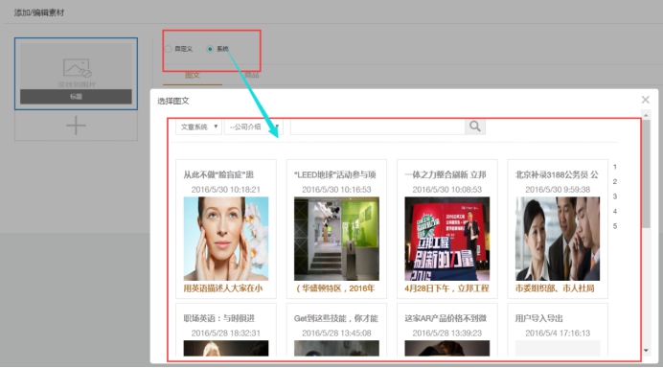The height and width of the screenshot is (368, 663).
Task: Click the plus icon to add material
Action: (76, 126)
